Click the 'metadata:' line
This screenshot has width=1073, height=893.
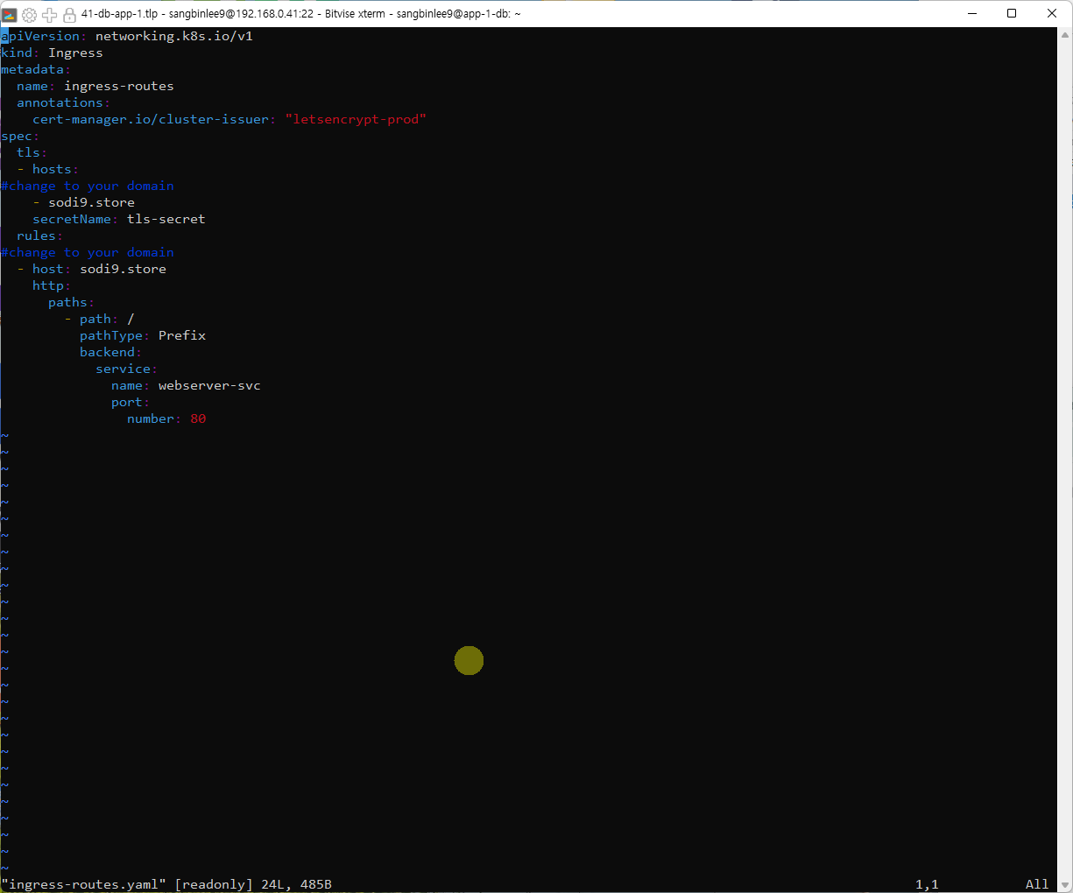coord(36,69)
